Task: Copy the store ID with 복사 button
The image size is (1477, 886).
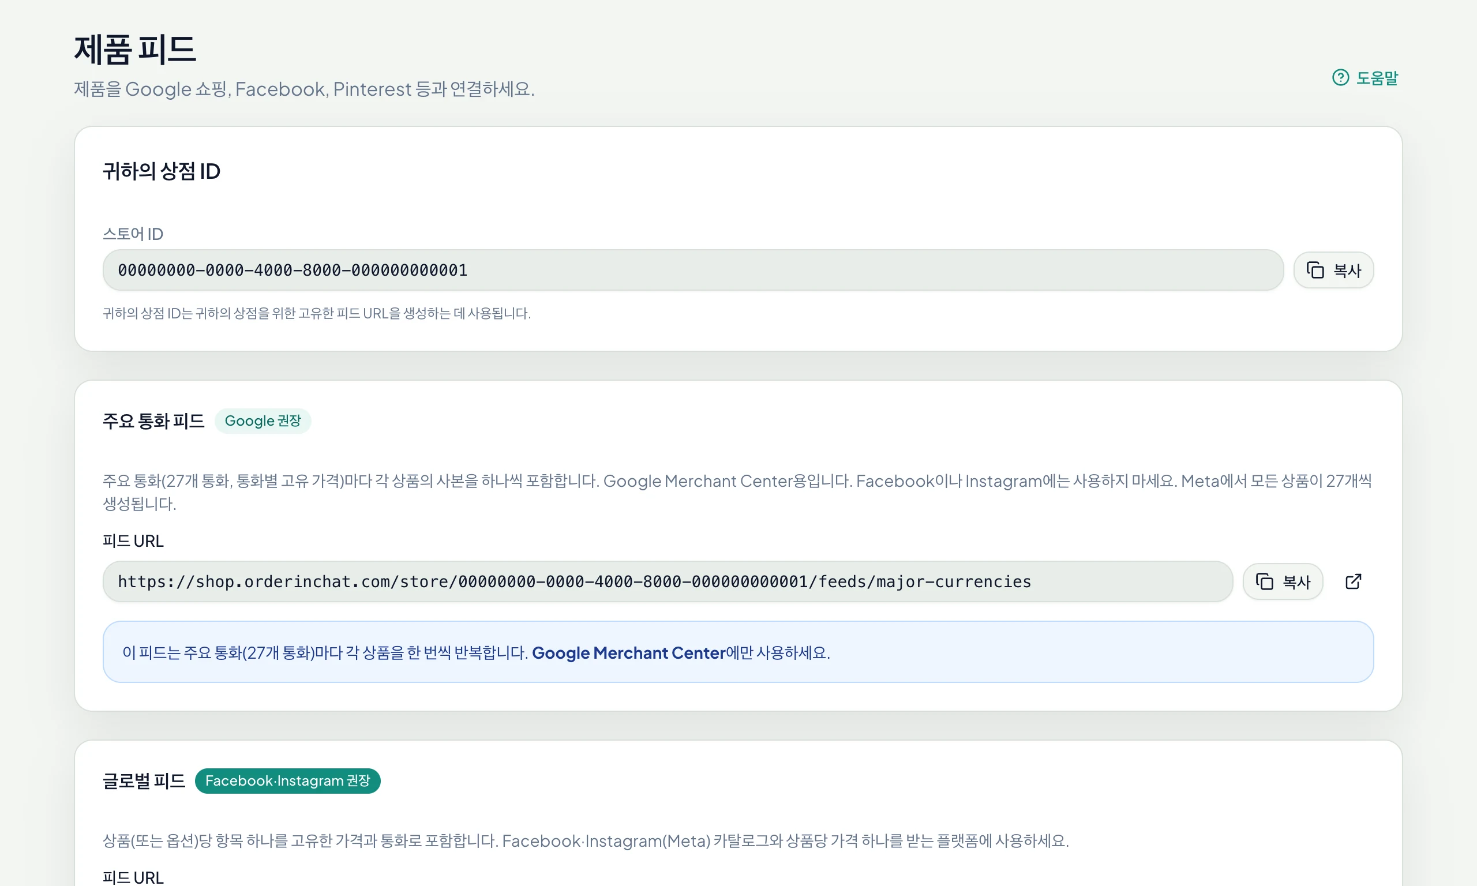Action: pyautogui.click(x=1333, y=271)
